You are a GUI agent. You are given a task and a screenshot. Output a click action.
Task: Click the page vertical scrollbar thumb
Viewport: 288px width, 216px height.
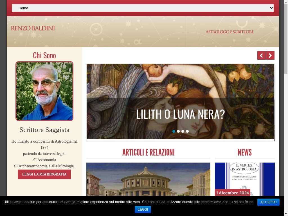286,39
